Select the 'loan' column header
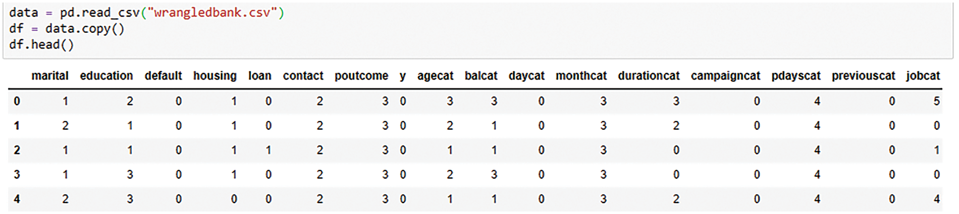Image resolution: width=959 pixels, height=214 pixels. [259, 76]
